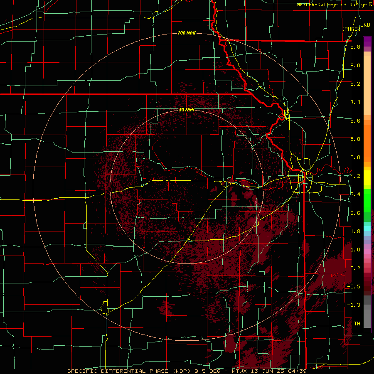The width and height of the screenshot is (374, 374).
Task: Click the [PHAS] unit label
Action: 351,29
